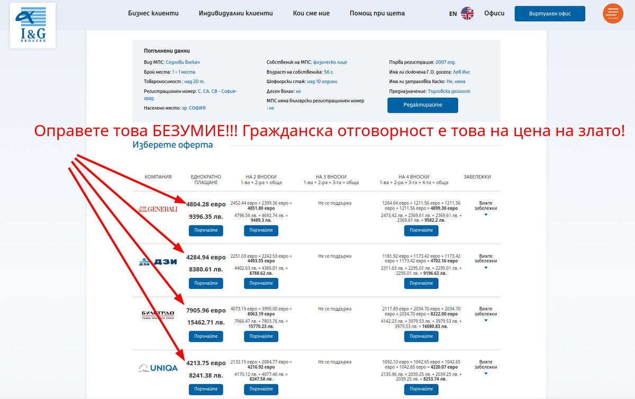Order Generali single payment offer
Screen dimensions: 635x399
point(206,230)
